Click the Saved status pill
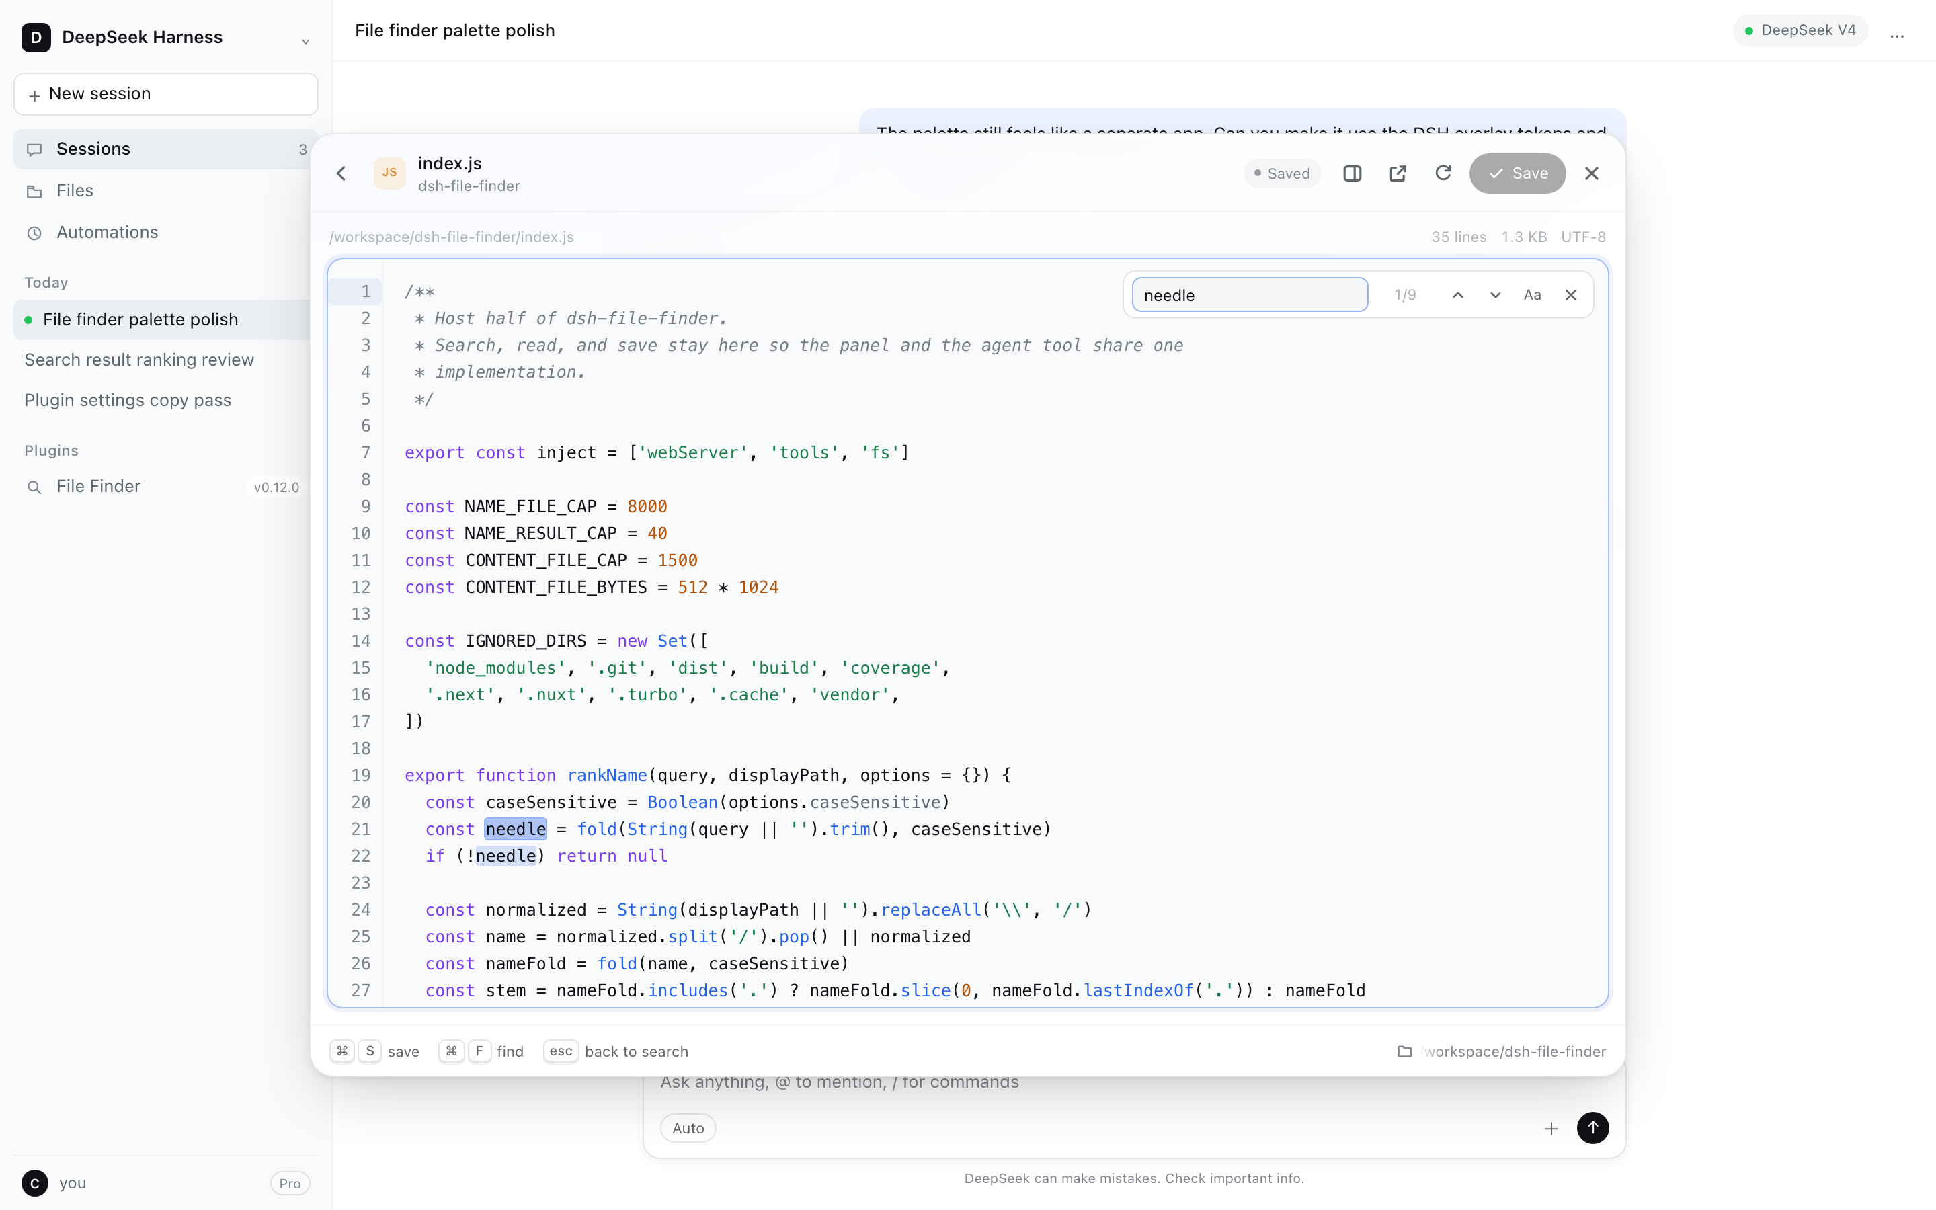Image resolution: width=1936 pixels, height=1210 pixels. tap(1282, 173)
